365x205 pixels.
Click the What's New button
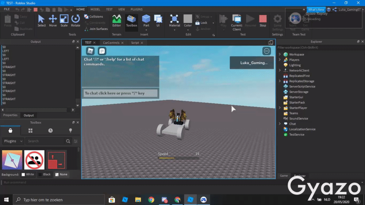(x=316, y=9)
